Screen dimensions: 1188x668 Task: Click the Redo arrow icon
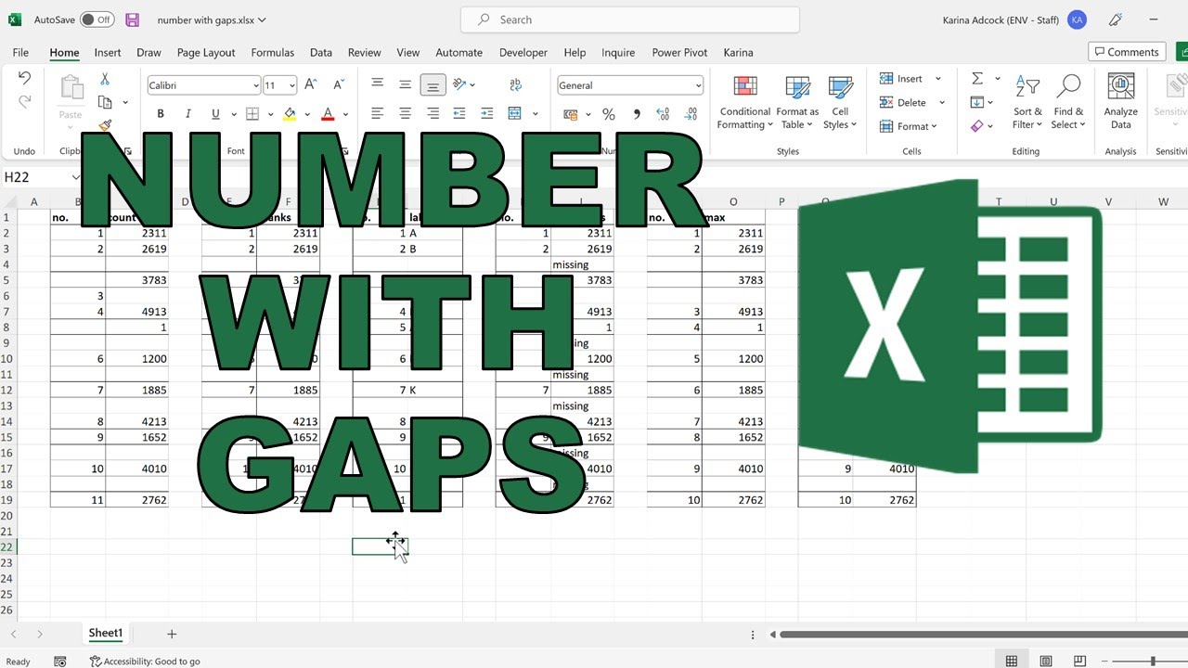(x=25, y=101)
